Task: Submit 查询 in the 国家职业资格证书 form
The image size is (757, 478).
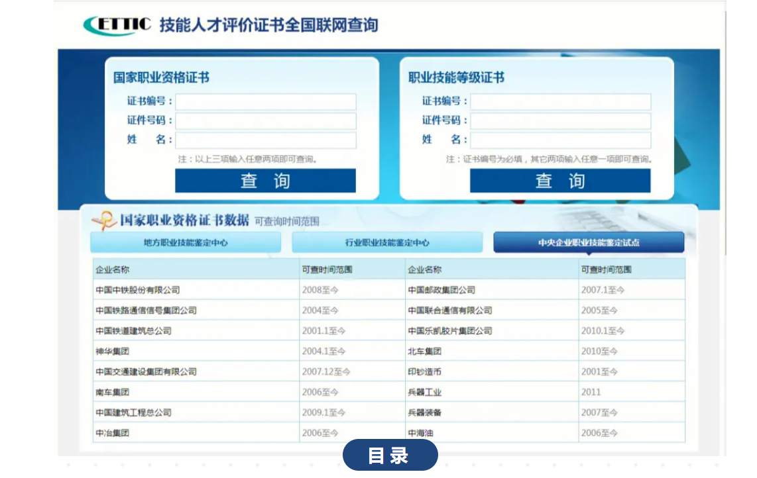Action: 266,181
